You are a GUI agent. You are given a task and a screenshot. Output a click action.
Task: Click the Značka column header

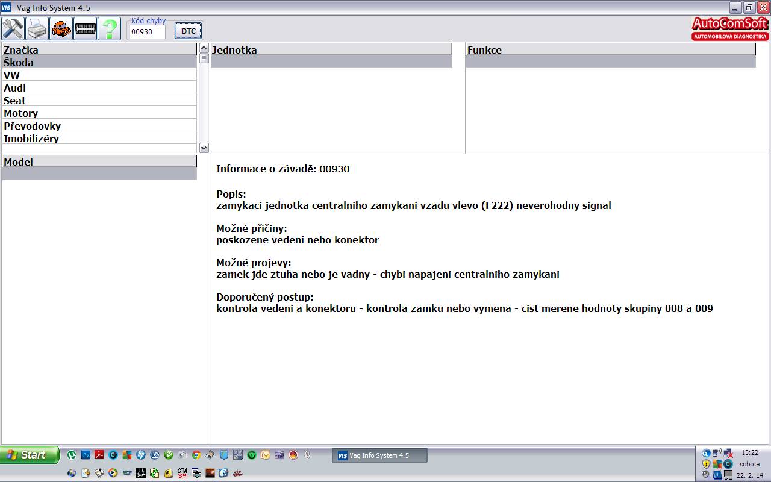click(99, 49)
